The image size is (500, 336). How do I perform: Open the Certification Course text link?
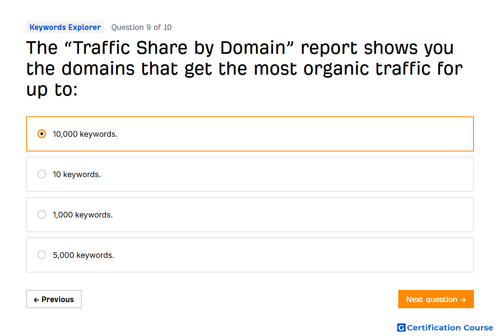click(x=450, y=327)
